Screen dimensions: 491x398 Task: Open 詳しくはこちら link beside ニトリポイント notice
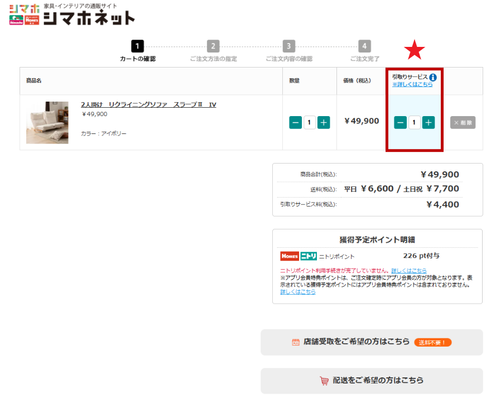pyautogui.click(x=409, y=271)
